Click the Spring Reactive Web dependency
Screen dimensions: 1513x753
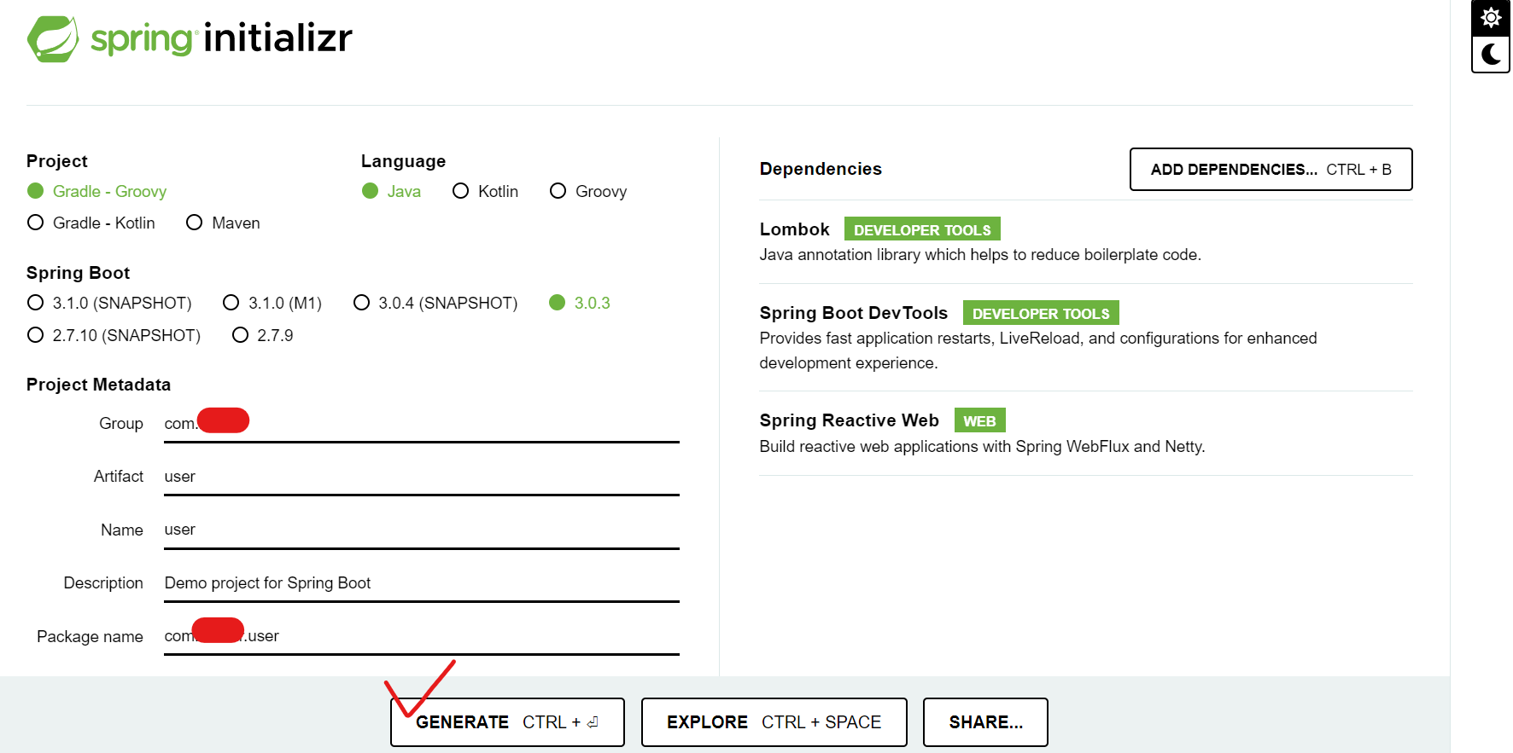(x=1086, y=433)
